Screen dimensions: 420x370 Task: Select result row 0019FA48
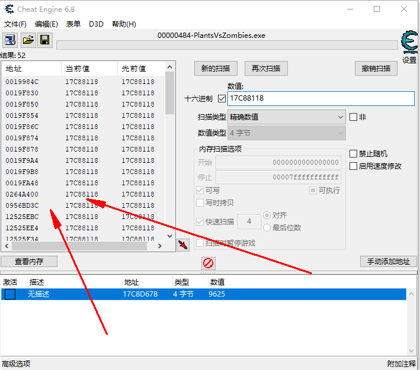point(83,183)
